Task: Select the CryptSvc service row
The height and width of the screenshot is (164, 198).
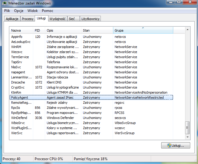Action: click(91, 87)
